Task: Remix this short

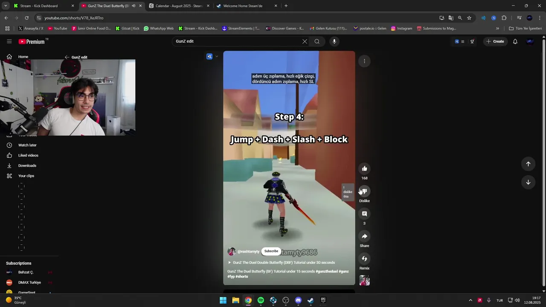Action: [x=364, y=259]
